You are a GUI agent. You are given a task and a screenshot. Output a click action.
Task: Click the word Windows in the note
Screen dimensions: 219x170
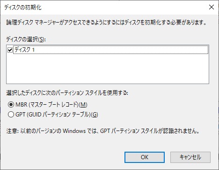(74, 131)
